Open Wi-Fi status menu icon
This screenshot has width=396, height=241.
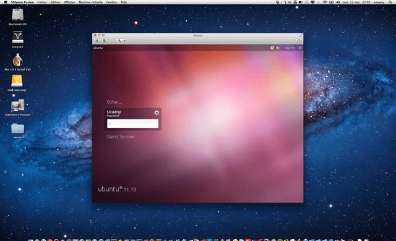[x=325, y=2]
